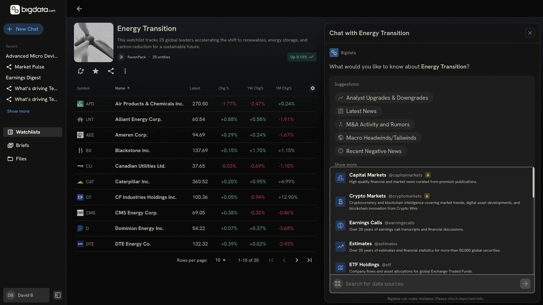Screen dimensions: 543x305
Task: Click the RavenPack author icon
Action: [x=121, y=57]
